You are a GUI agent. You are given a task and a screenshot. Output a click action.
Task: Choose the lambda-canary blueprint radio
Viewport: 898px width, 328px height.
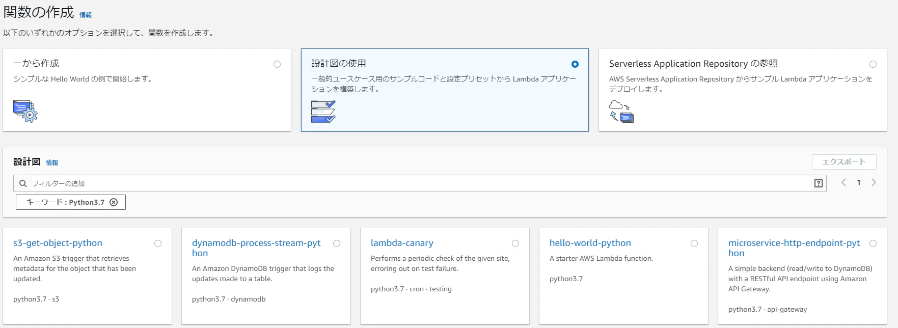pyautogui.click(x=515, y=243)
